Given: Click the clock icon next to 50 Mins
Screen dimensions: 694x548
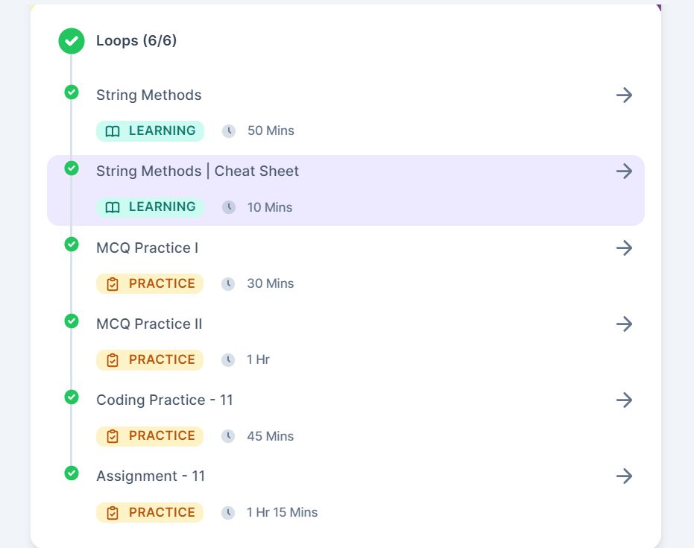Looking at the screenshot, I should [x=229, y=131].
